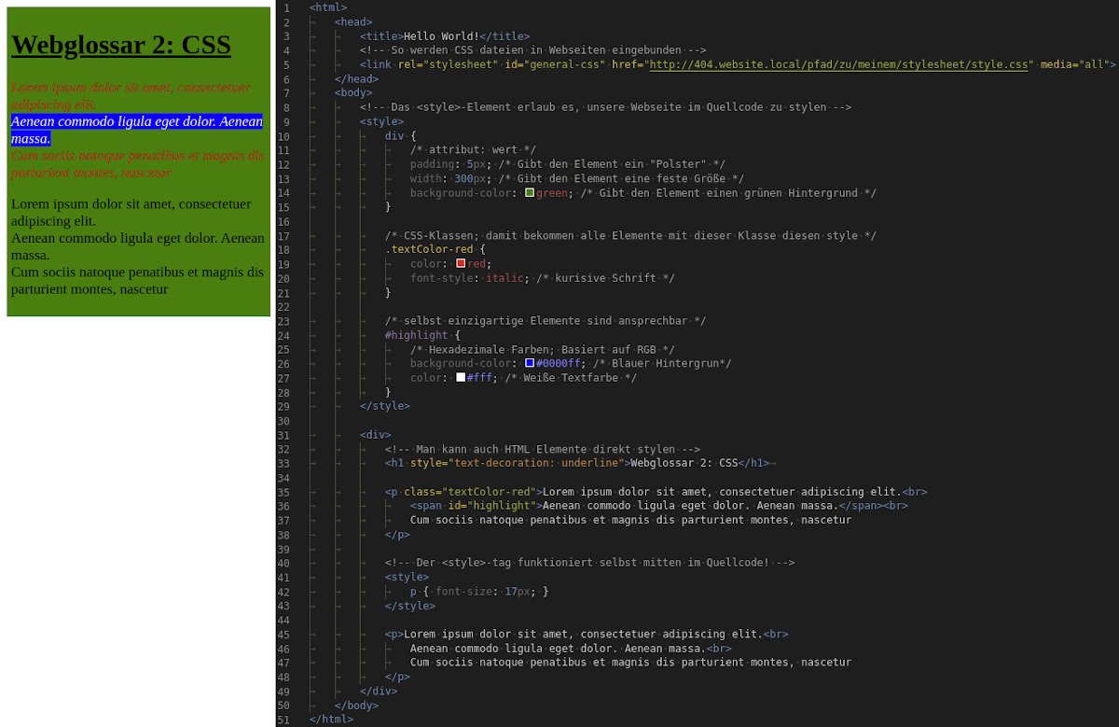Click the green color swatch beside background-color
The width and height of the screenshot is (1119, 727).
(529, 193)
